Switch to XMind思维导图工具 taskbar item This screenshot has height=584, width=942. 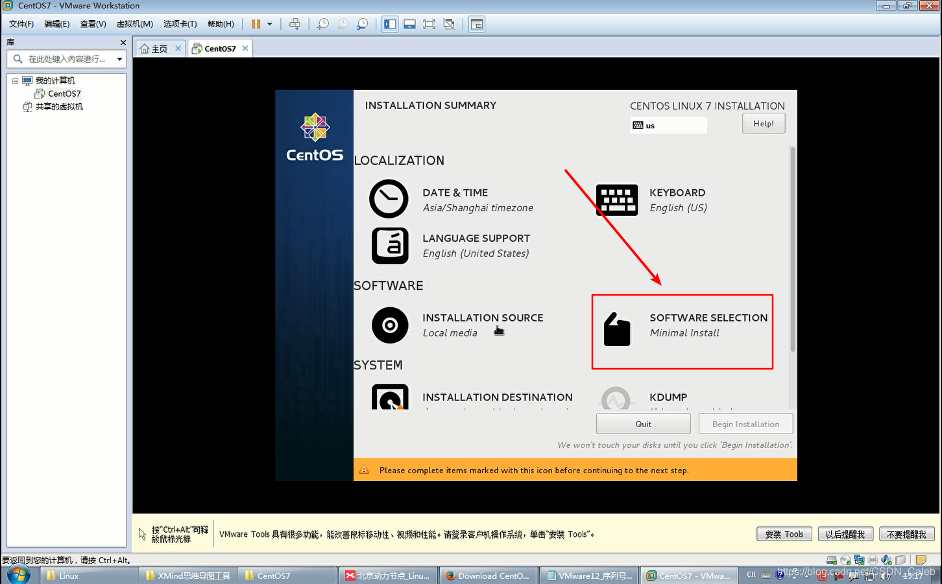(188, 576)
